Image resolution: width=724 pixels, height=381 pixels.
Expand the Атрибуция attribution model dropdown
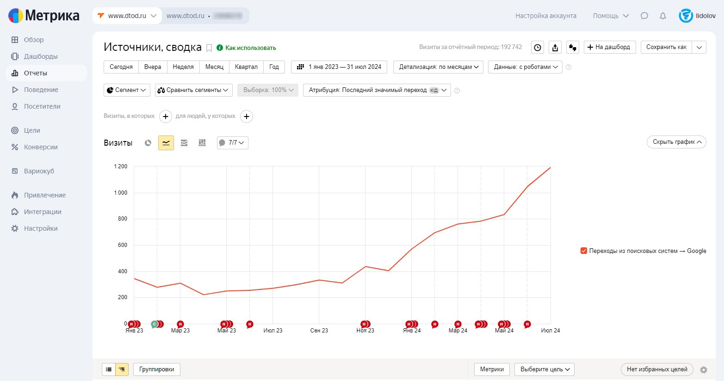point(377,90)
